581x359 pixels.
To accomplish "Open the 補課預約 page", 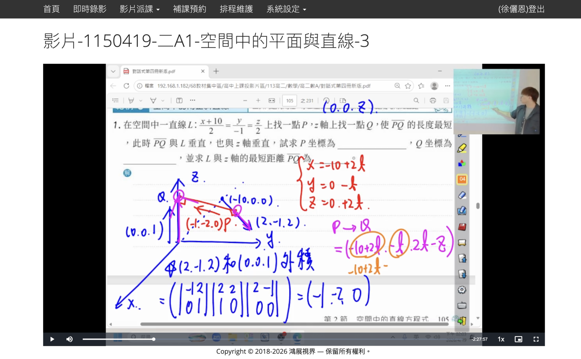I will click(x=190, y=9).
